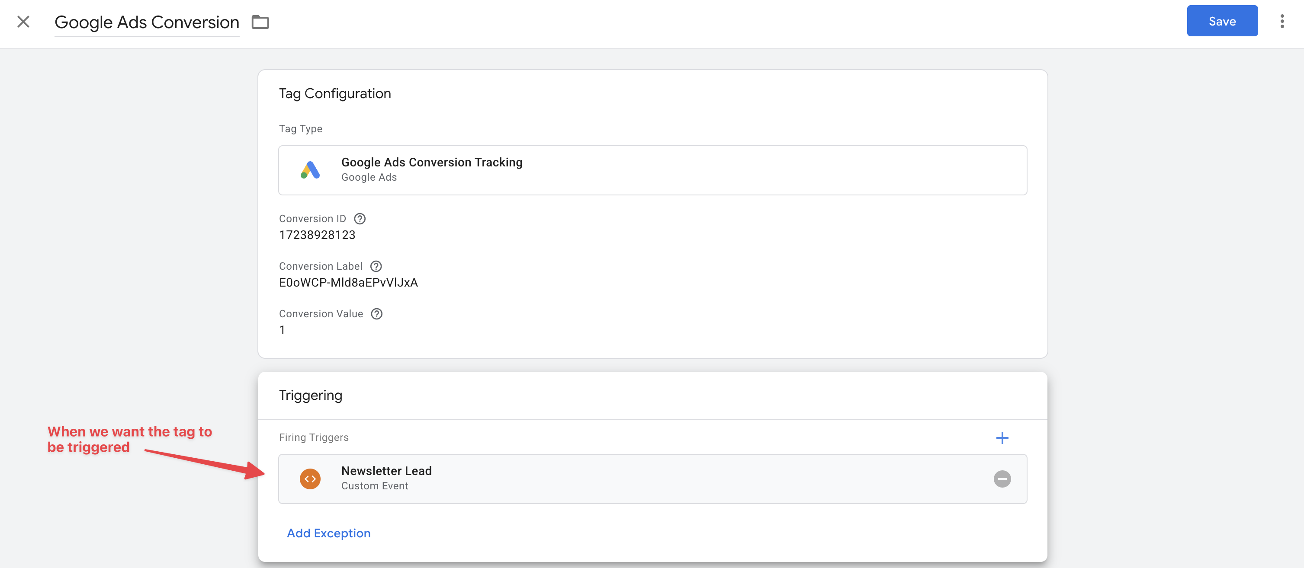The image size is (1304, 568).
Task: Select the Google Ads Conversion Tracking tag type
Action: point(607,170)
